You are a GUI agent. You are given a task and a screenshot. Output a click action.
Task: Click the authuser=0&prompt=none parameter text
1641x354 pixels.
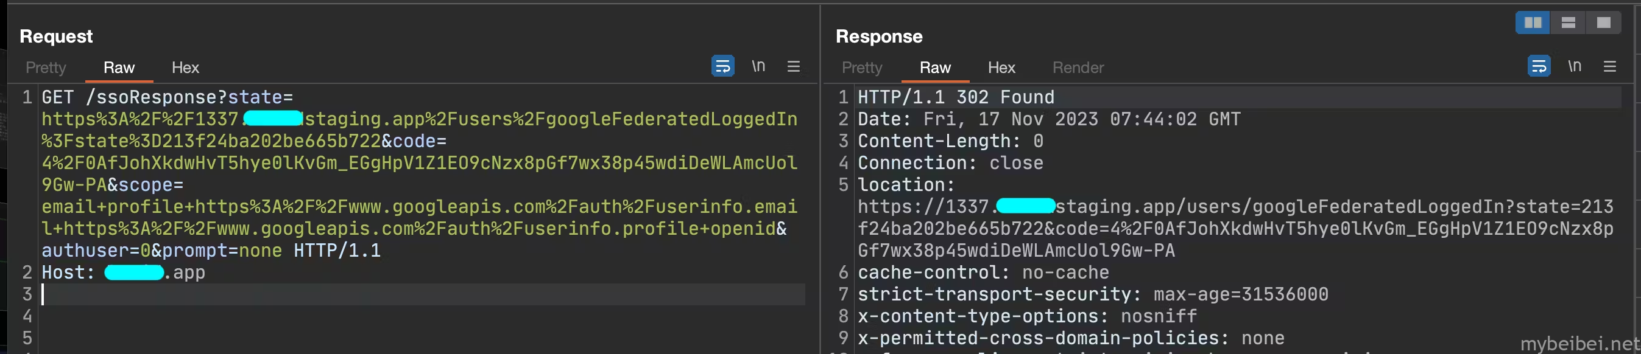click(x=162, y=251)
